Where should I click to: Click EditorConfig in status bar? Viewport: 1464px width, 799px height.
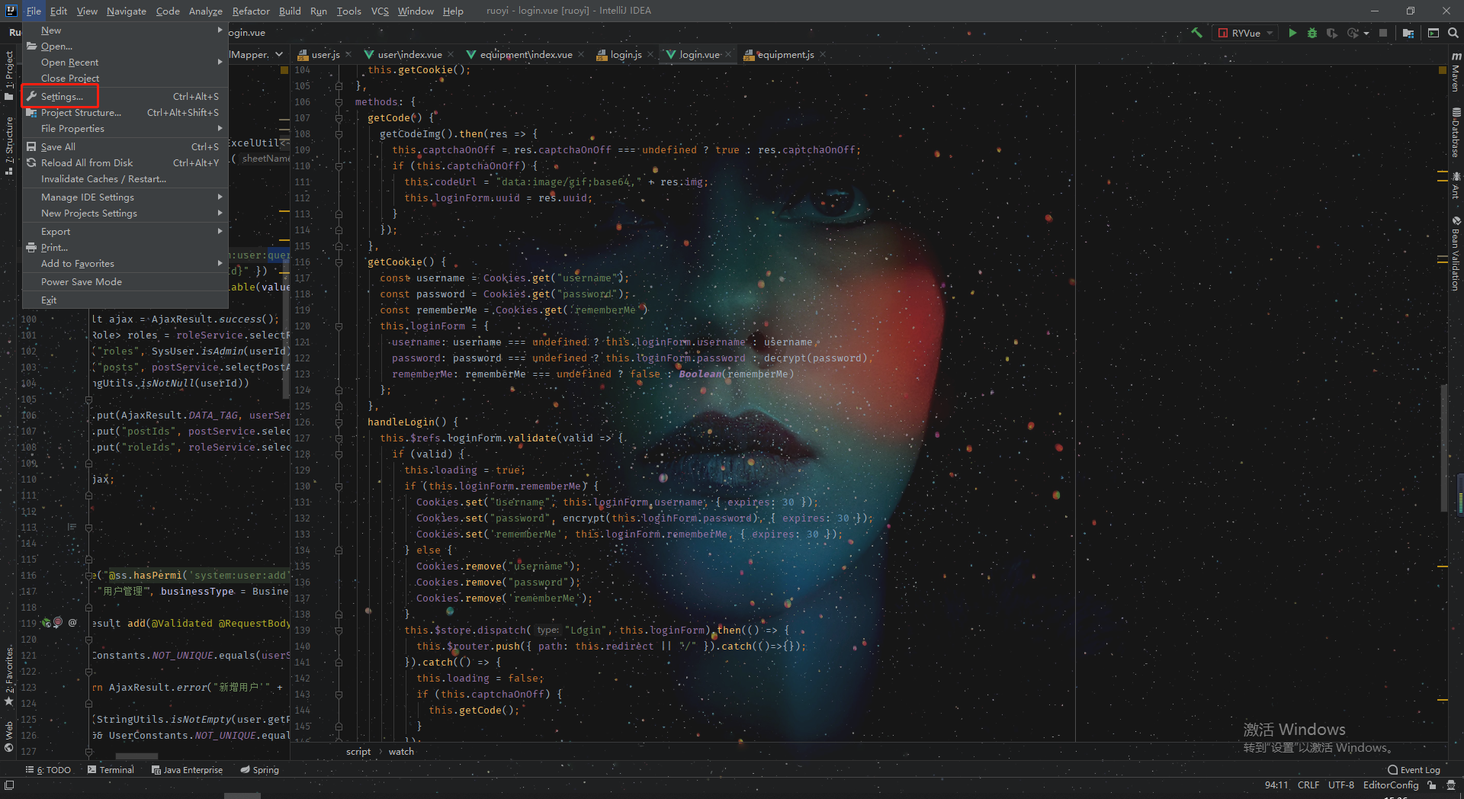tap(1391, 785)
